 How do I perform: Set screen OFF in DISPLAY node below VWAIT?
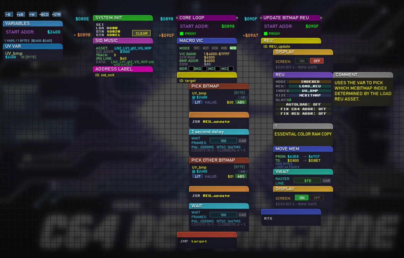(x=316, y=198)
